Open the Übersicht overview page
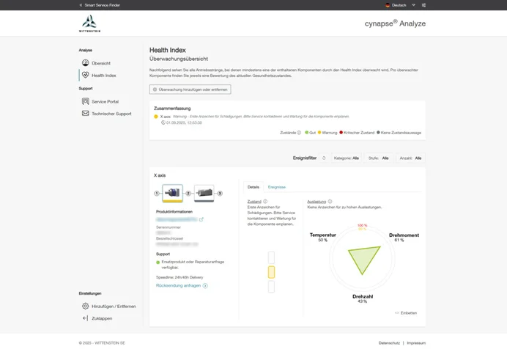The width and height of the screenshot is (507, 352). [x=101, y=63]
